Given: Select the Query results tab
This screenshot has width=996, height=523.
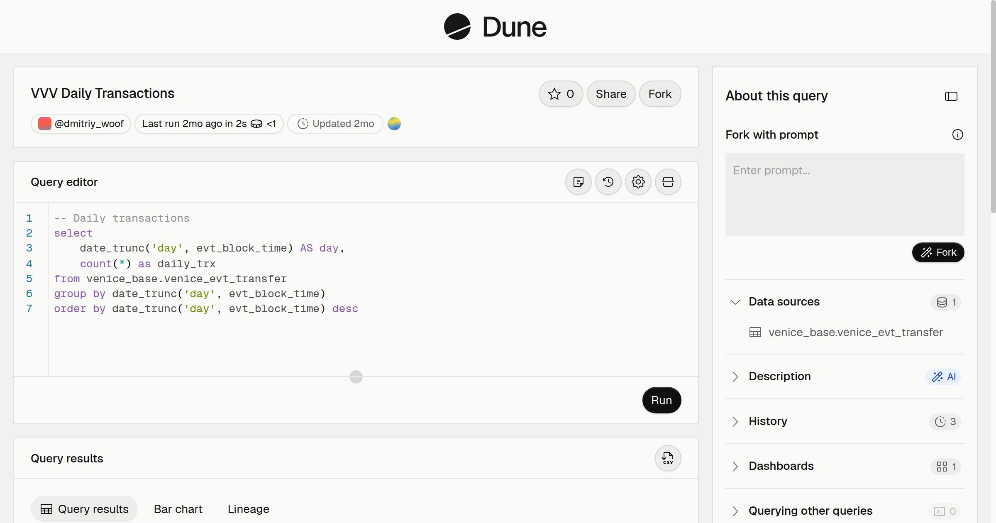Looking at the screenshot, I should tap(84, 509).
